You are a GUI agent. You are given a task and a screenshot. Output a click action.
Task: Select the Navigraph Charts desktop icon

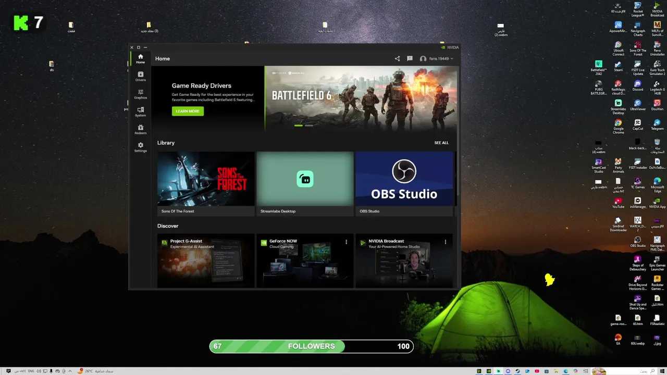pyautogui.click(x=638, y=29)
